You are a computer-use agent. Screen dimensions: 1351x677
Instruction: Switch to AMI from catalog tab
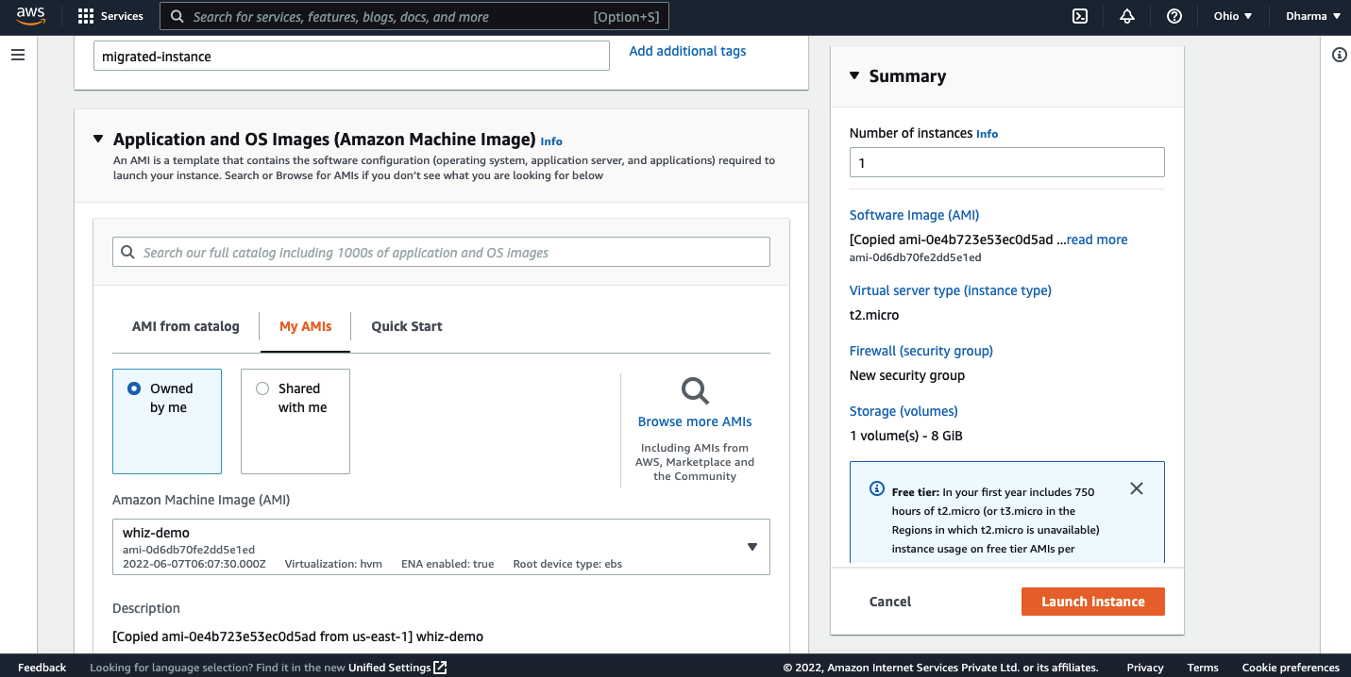[186, 326]
